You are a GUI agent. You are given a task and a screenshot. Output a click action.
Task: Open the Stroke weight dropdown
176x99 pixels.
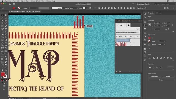(37, 8)
